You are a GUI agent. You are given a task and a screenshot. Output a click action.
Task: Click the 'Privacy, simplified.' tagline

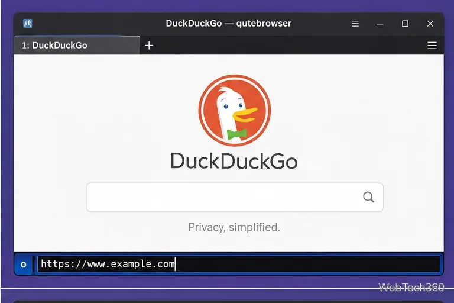[x=234, y=227]
